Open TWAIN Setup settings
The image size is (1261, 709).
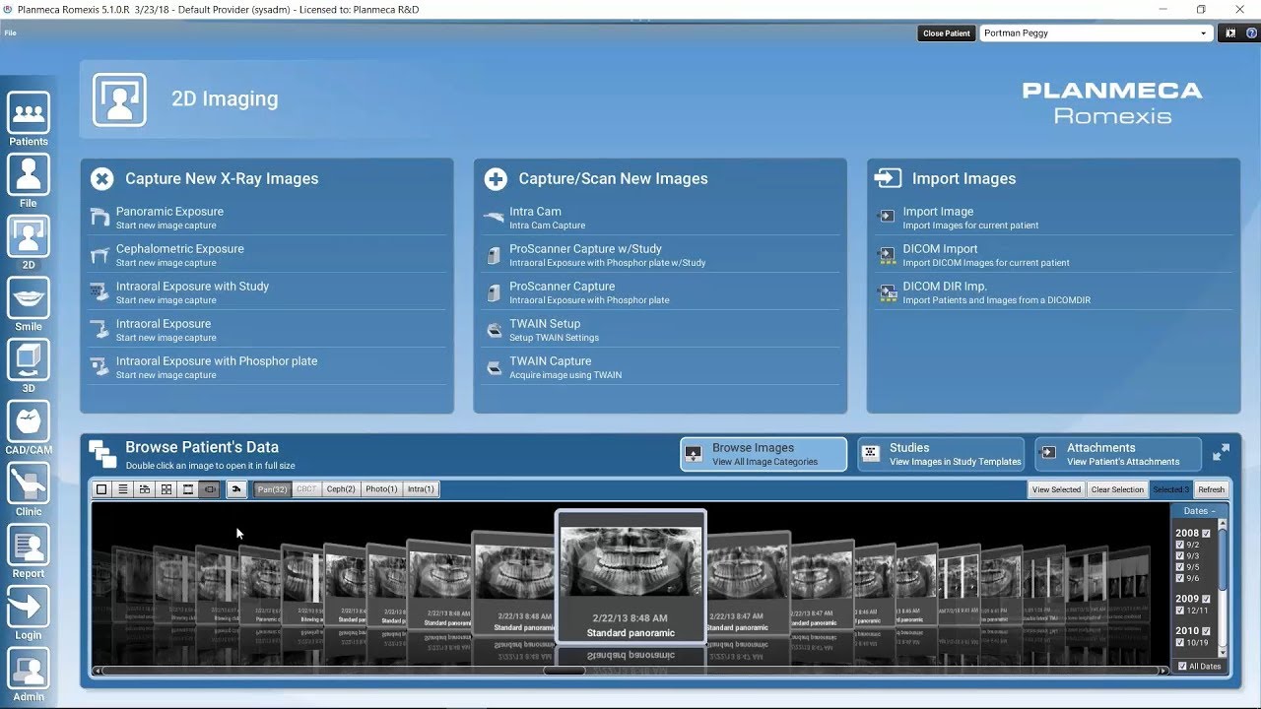[x=660, y=330]
